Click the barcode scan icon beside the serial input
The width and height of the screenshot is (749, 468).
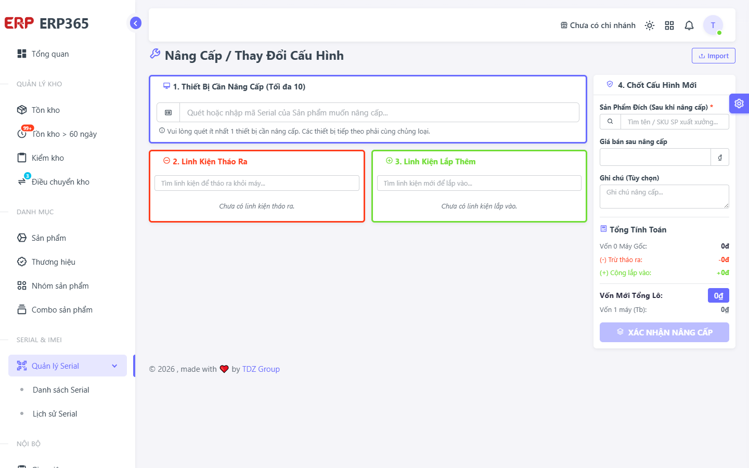pyautogui.click(x=169, y=112)
